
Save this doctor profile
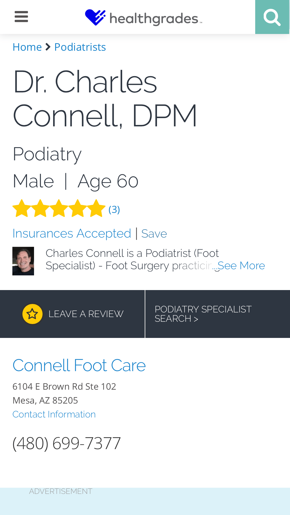[154, 234]
